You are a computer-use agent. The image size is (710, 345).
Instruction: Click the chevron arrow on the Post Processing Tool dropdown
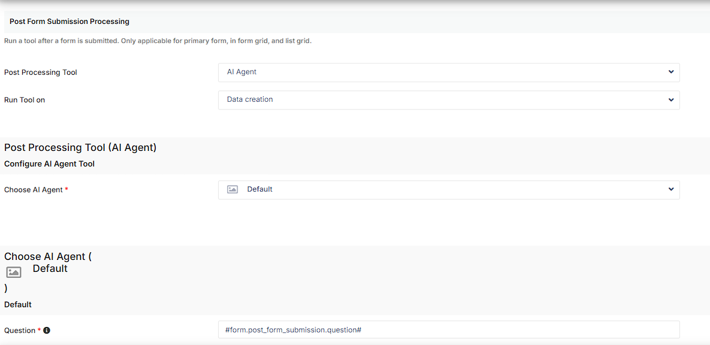click(x=671, y=72)
